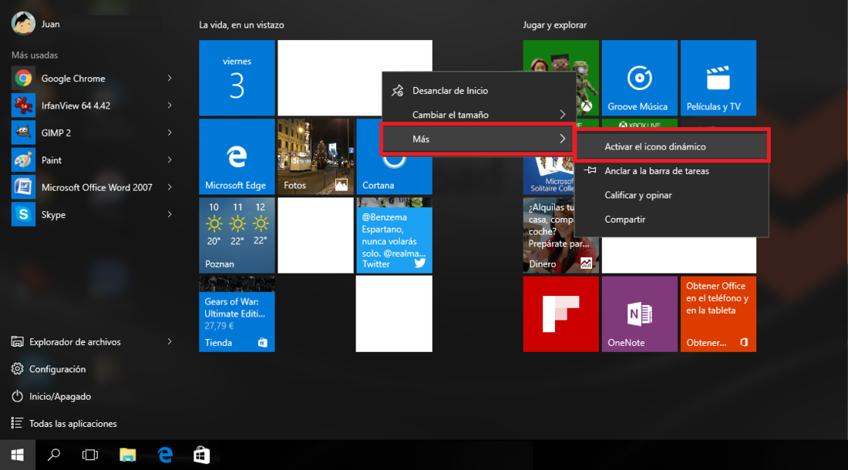Expand Google Chrome jump list arrow
The width and height of the screenshot is (848, 470).
[x=170, y=79]
